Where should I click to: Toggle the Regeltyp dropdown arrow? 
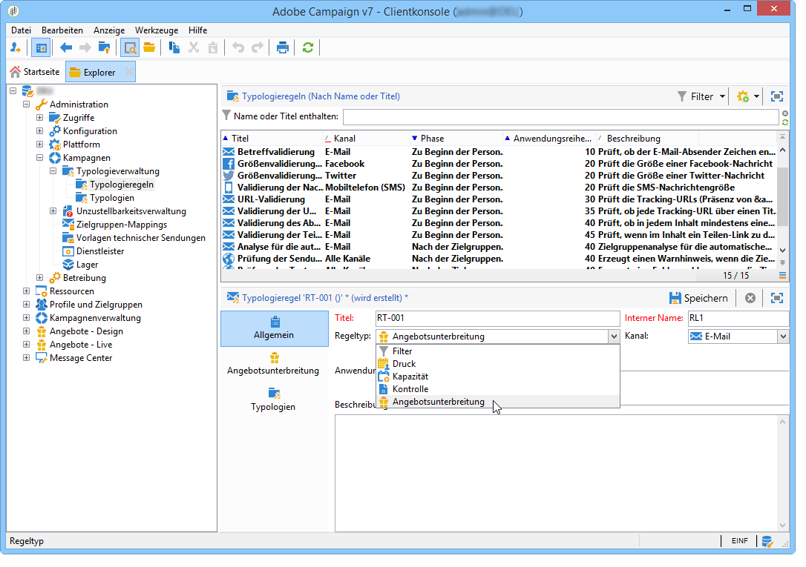(x=614, y=336)
